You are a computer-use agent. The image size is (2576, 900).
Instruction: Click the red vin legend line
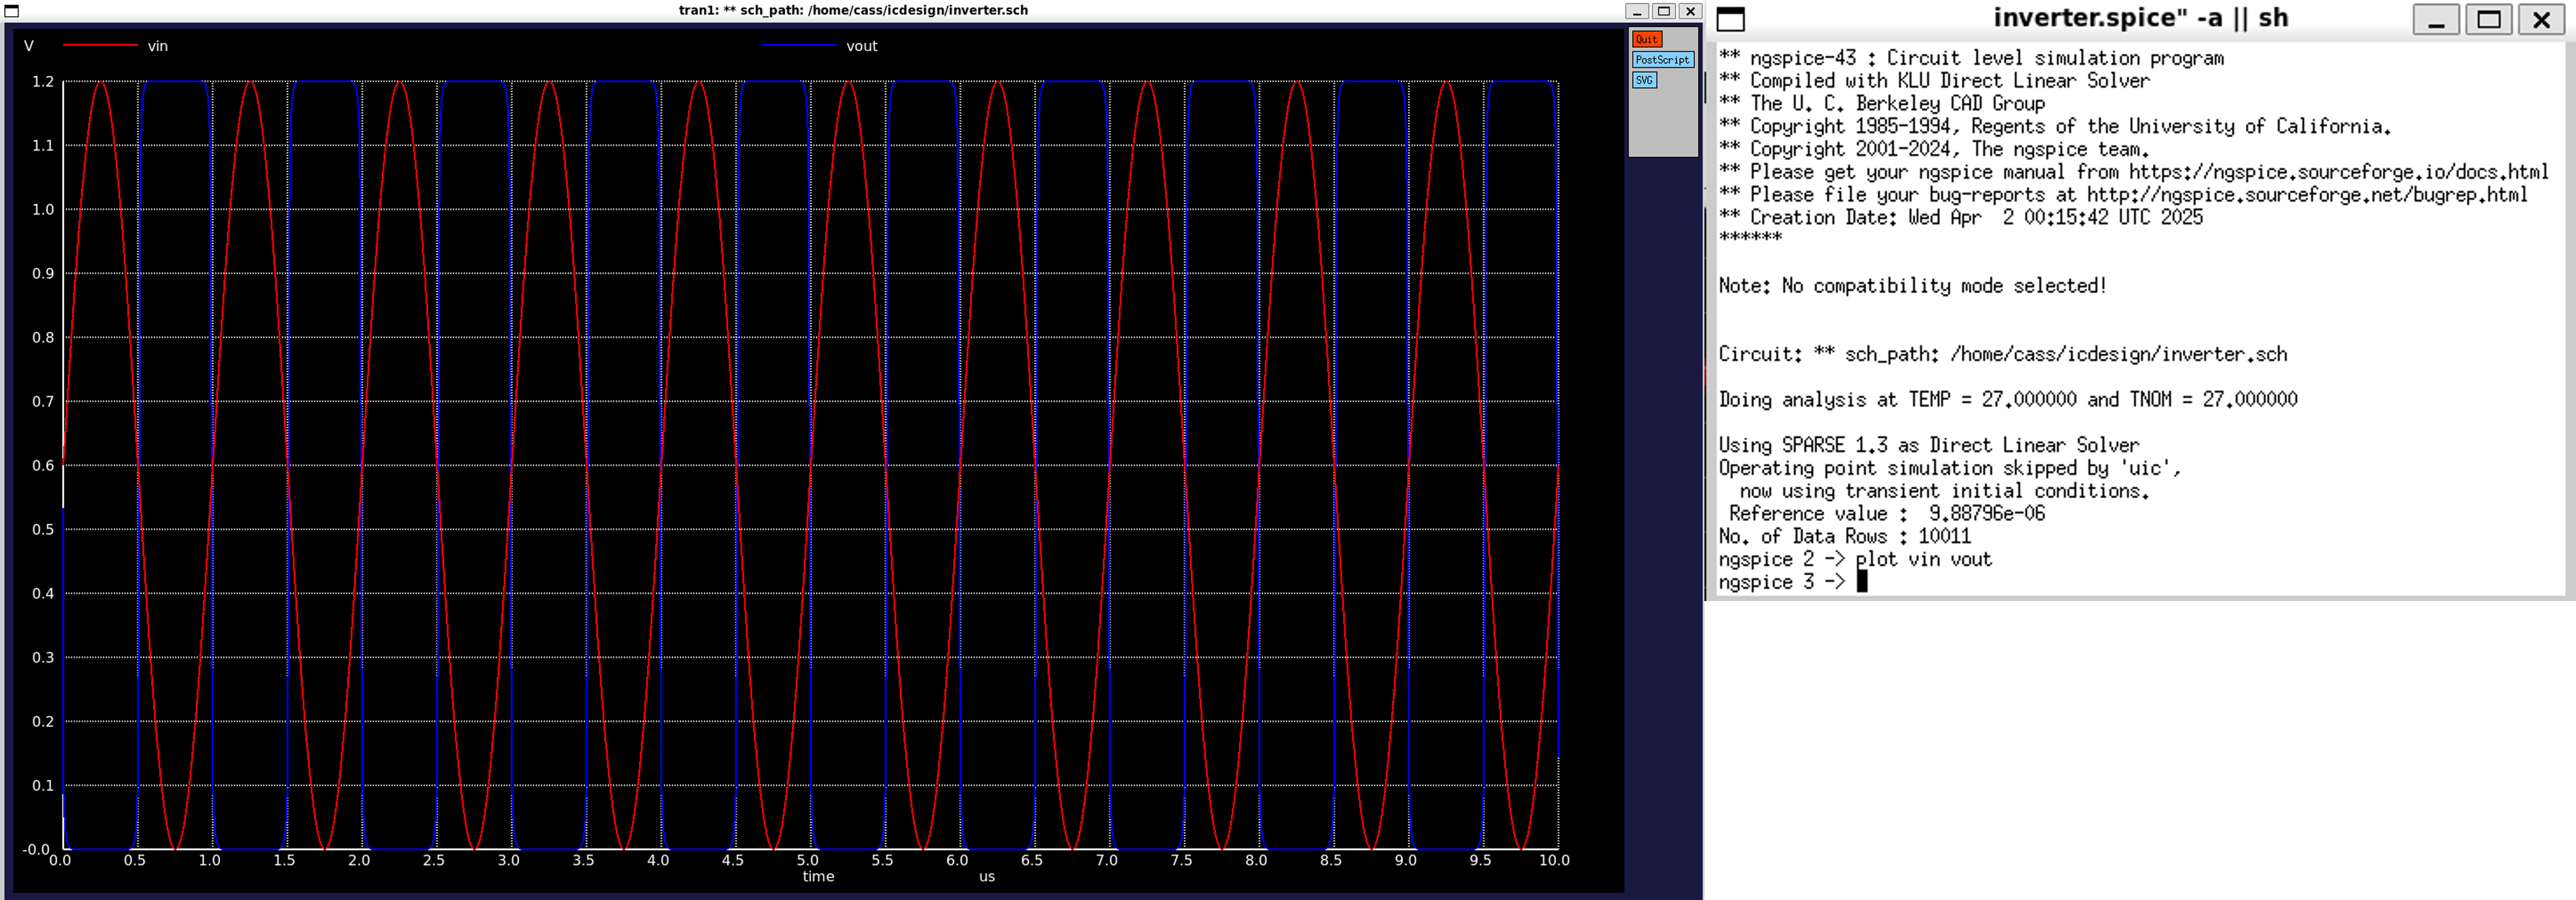100,46
